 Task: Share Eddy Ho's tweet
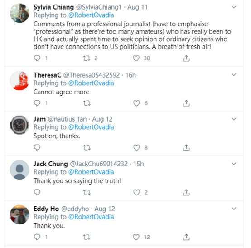pos(186,237)
